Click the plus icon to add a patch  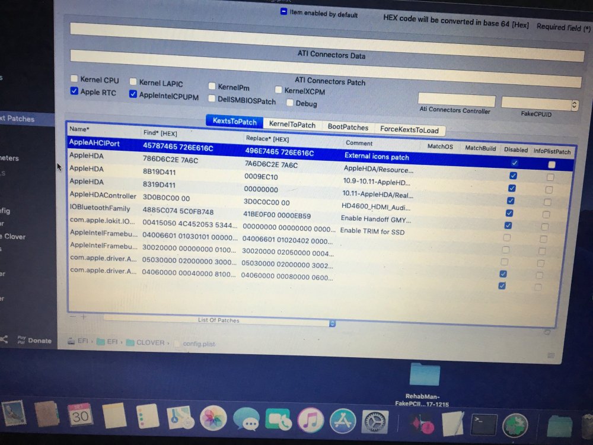pyautogui.click(x=84, y=317)
